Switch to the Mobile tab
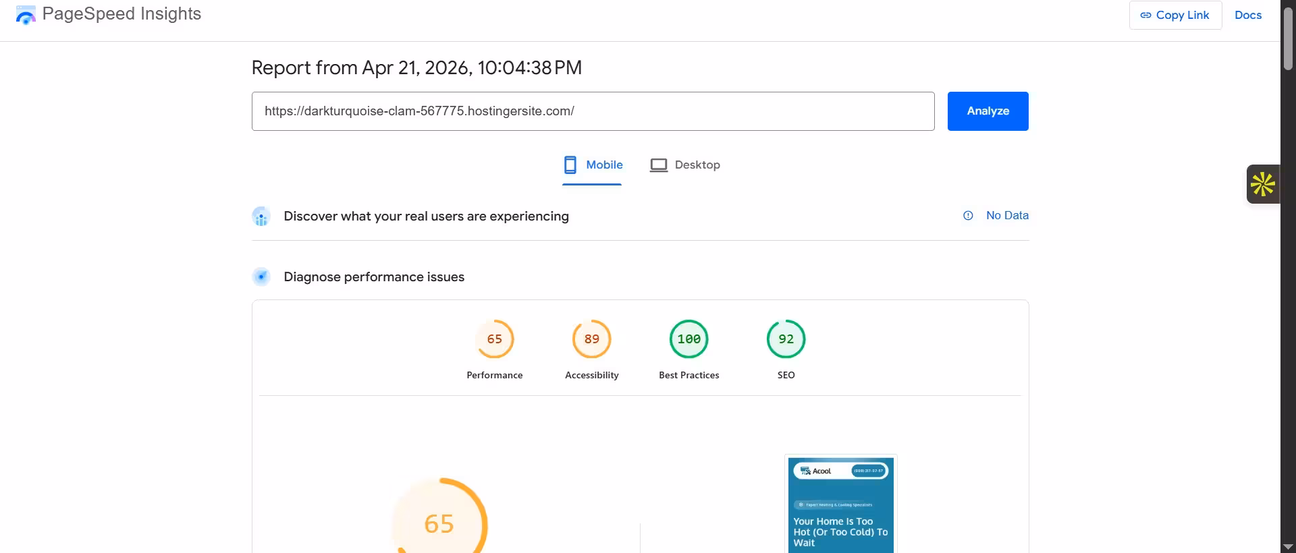Image resolution: width=1296 pixels, height=553 pixels. pyautogui.click(x=593, y=165)
